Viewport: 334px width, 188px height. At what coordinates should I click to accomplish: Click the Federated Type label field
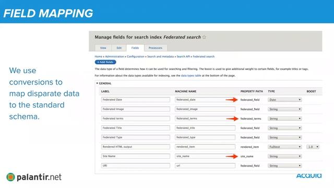(x=136, y=137)
